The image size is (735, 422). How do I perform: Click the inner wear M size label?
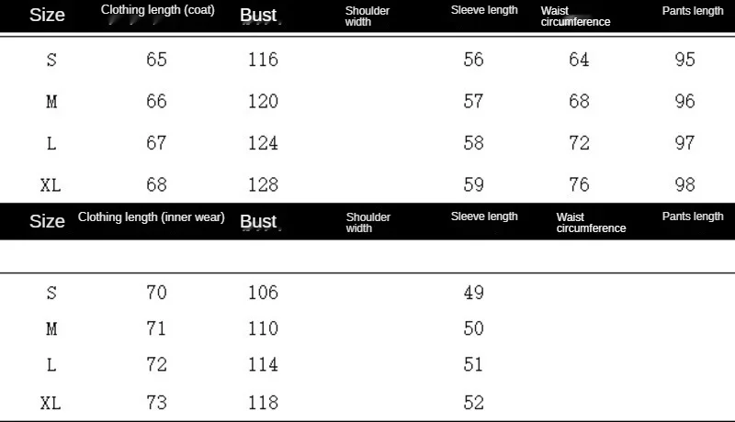pos(51,329)
